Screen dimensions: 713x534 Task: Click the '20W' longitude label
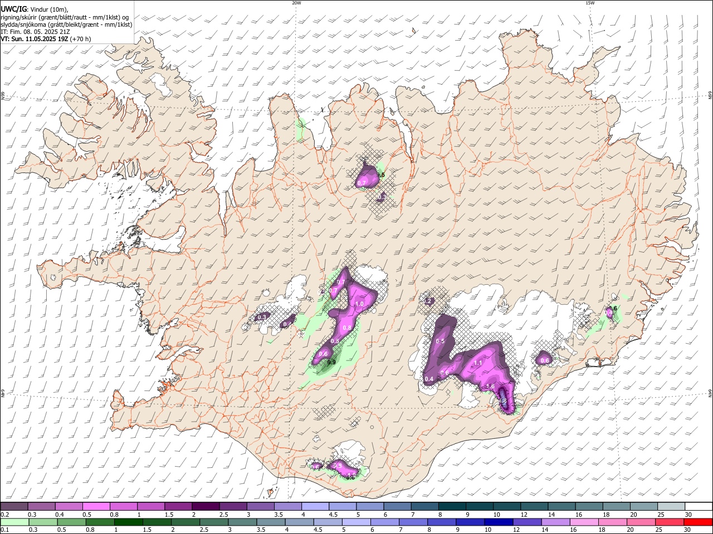point(296,3)
